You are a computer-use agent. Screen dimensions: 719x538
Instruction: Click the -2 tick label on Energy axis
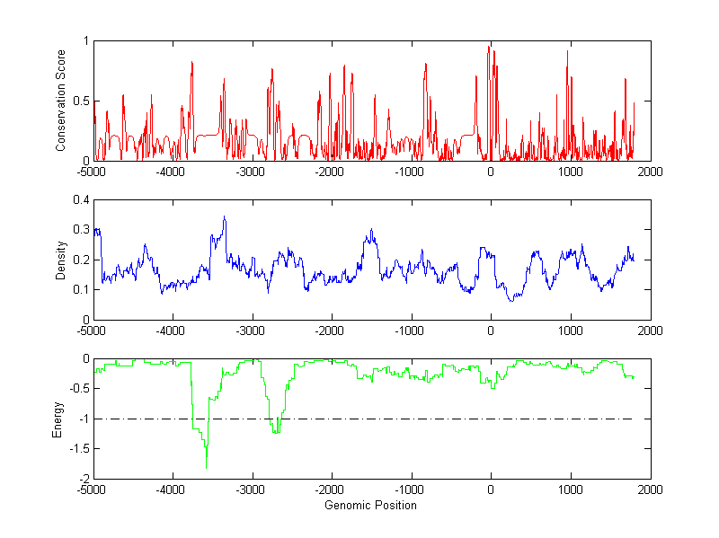[x=83, y=480]
